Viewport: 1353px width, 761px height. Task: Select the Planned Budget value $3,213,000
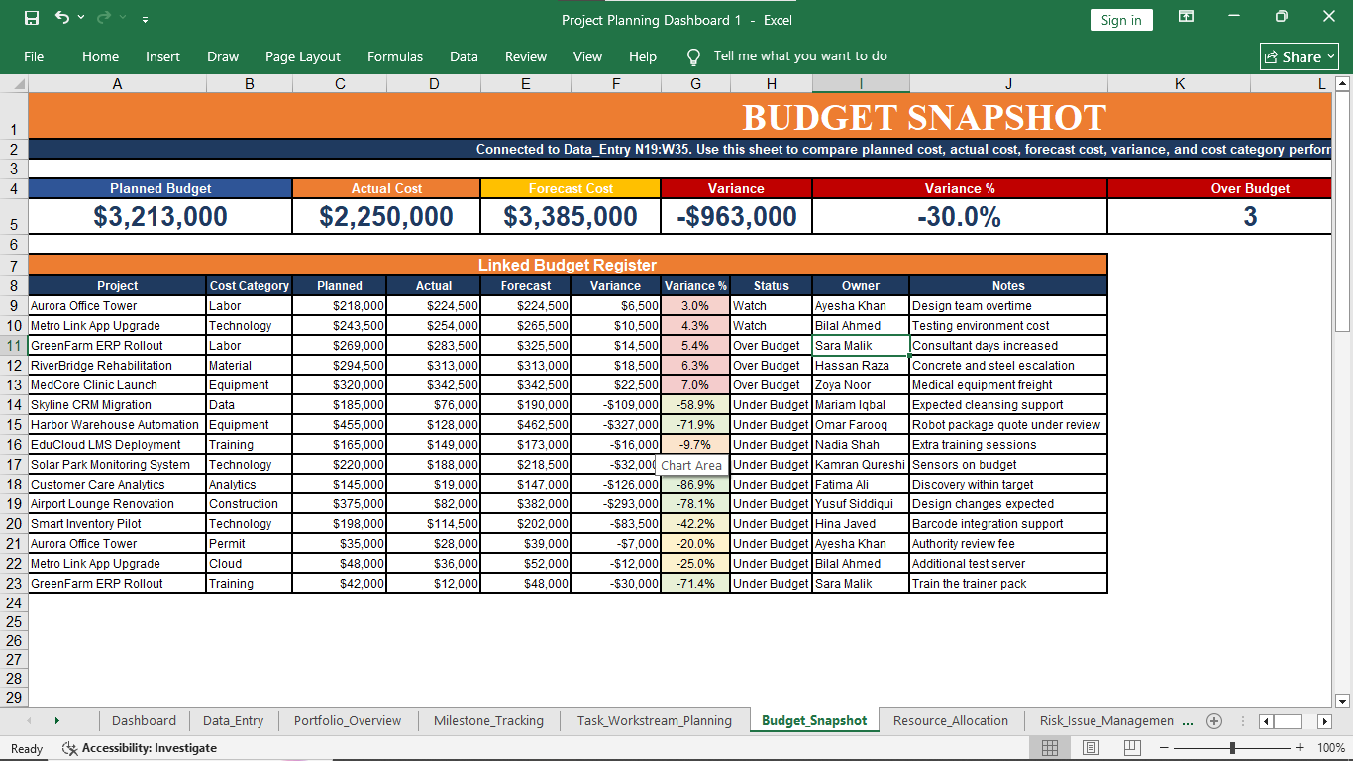pos(160,216)
